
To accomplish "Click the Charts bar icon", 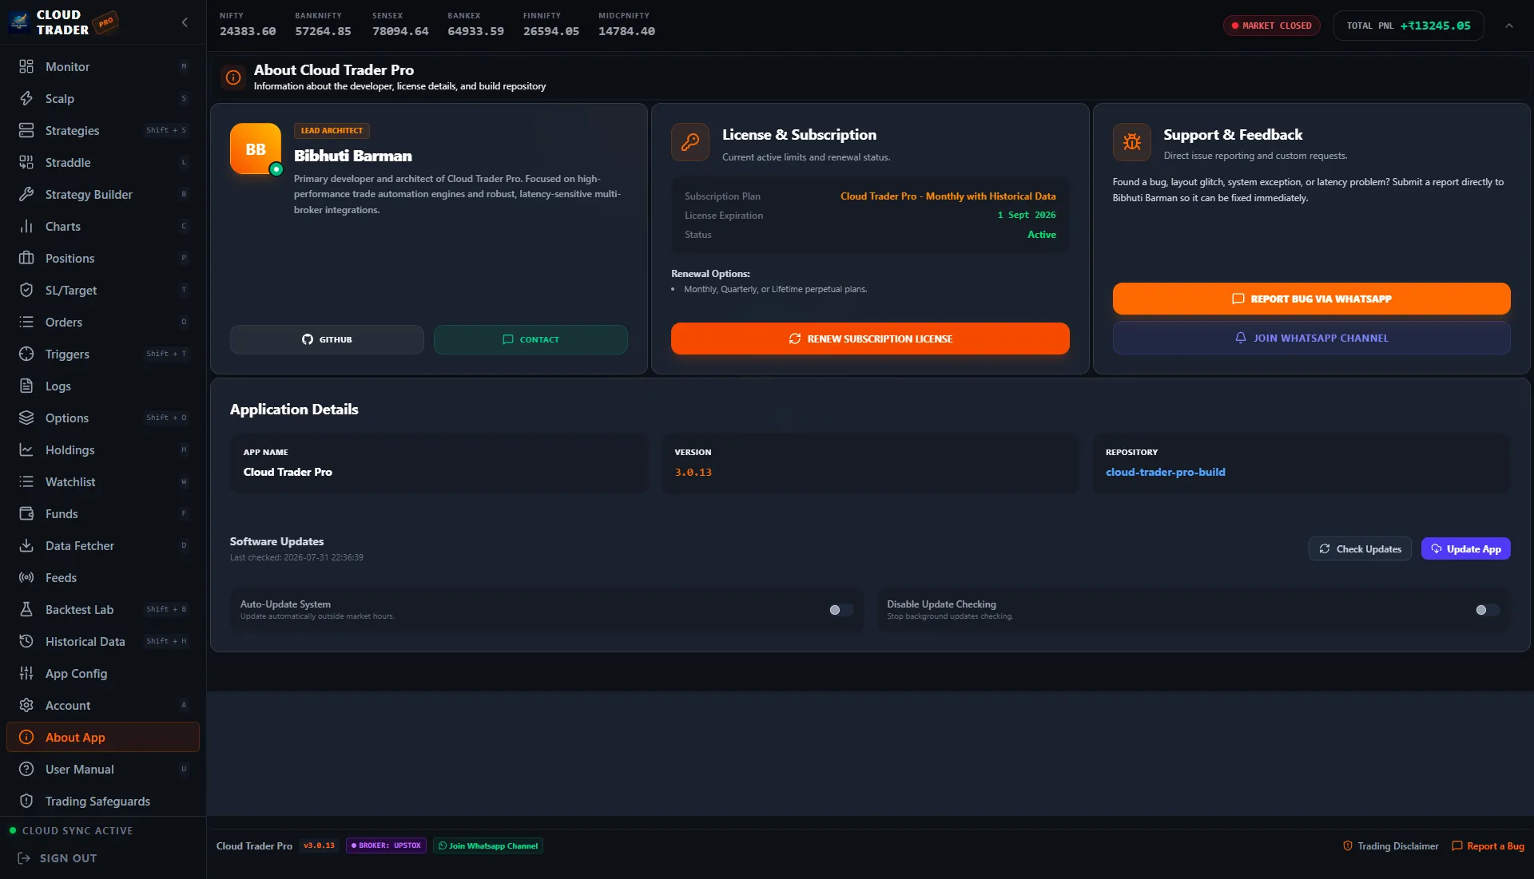I will click(x=26, y=226).
